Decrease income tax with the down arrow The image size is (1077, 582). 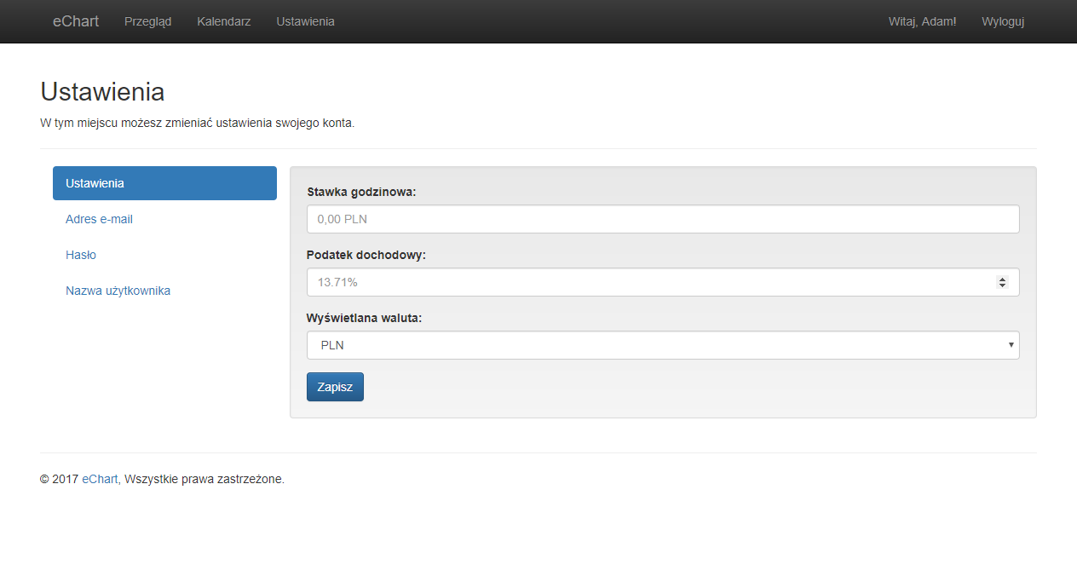click(x=1002, y=285)
